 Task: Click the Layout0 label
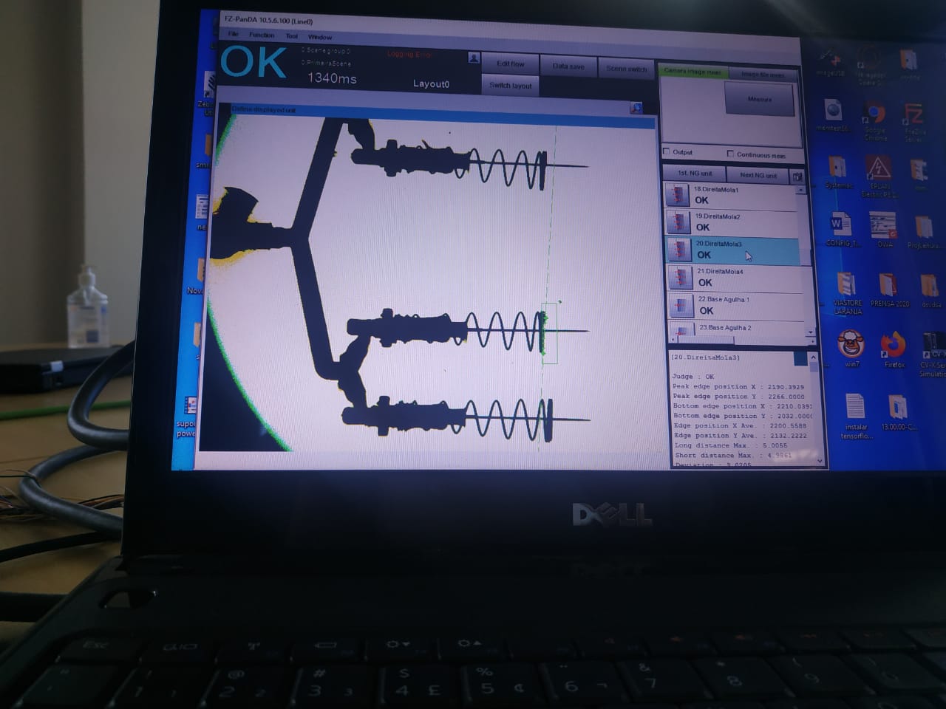(x=431, y=83)
